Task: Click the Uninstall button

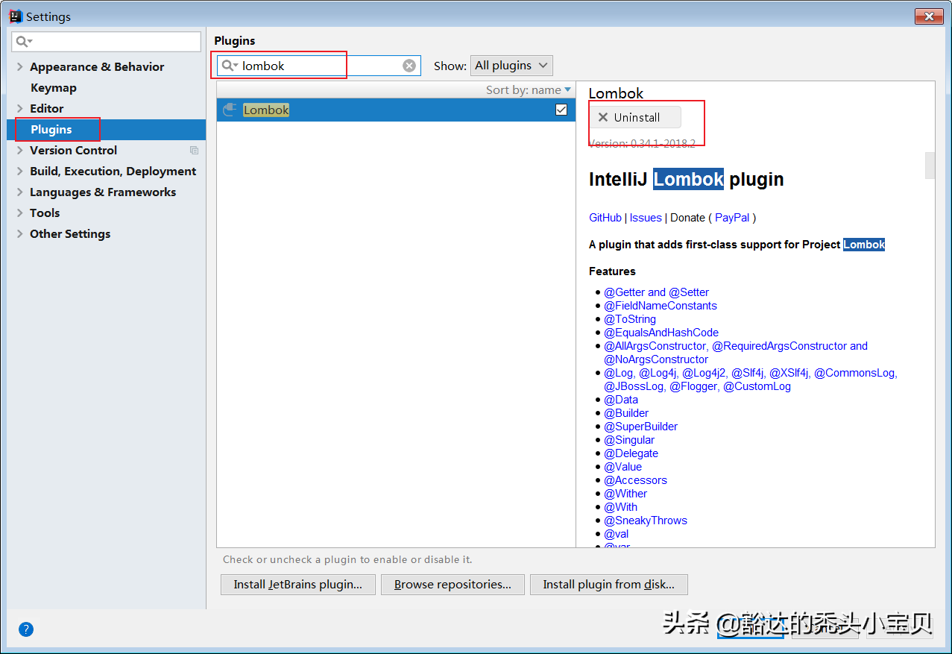Action: 635,117
